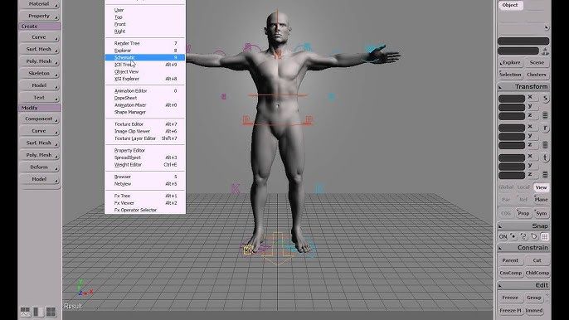Select DopeSheet menu entry
This screenshot has width=569, height=320.
(x=145, y=98)
